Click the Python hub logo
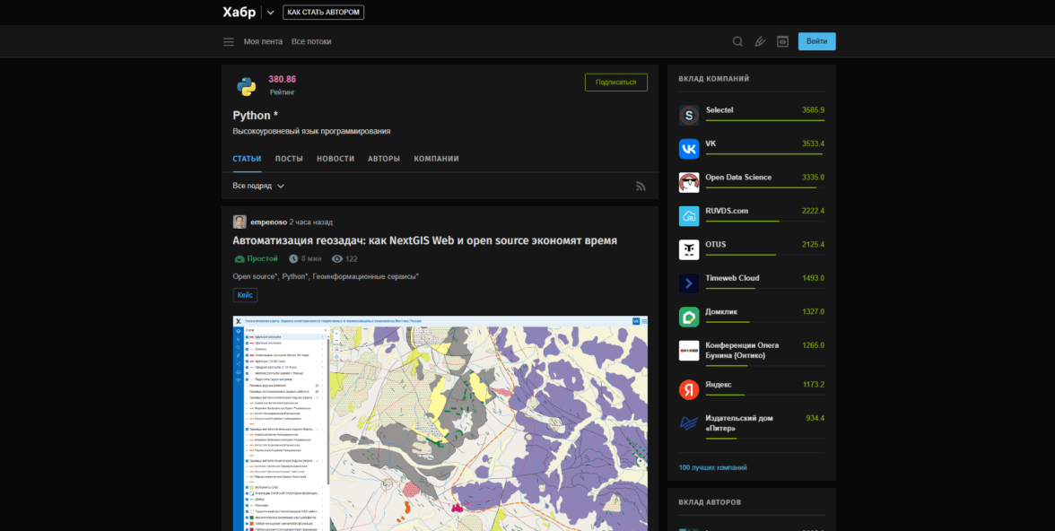1055x531 pixels. click(x=247, y=86)
